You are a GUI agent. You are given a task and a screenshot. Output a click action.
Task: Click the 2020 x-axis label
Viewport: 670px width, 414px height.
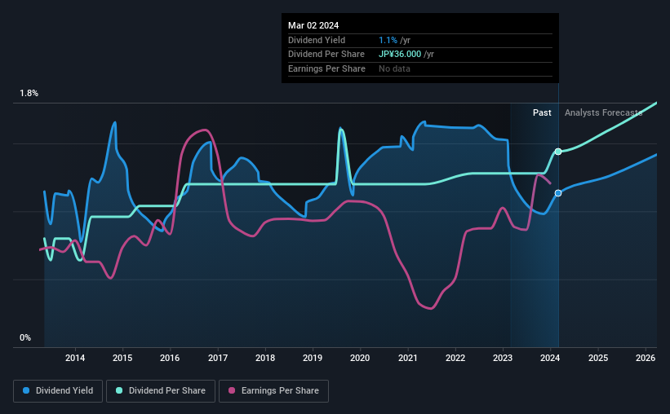point(360,358)
